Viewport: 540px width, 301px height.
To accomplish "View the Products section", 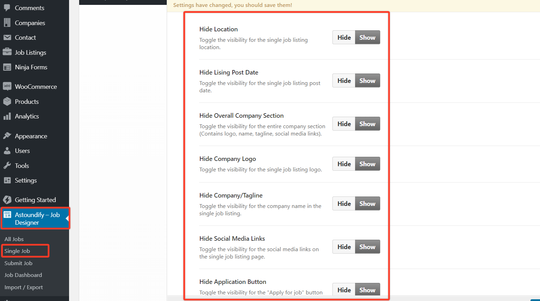I will point(27,101).
